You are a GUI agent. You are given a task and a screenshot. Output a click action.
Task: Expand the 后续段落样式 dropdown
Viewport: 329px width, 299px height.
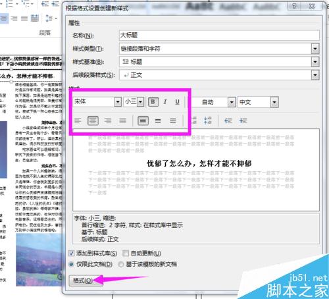point(315,75)
